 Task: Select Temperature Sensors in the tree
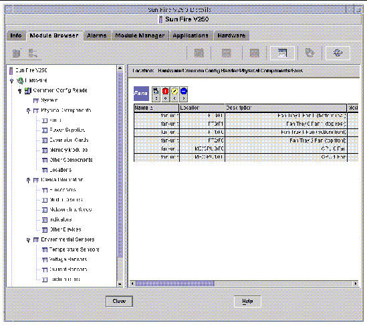click(74, 249)
